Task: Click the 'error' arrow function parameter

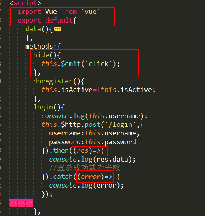Action: [x=91, y=177]
